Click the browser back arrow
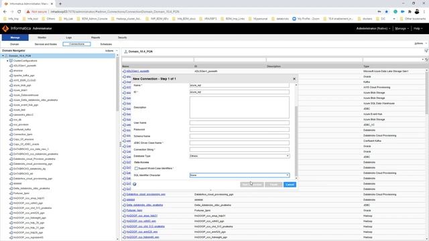The height and width of the screenshot is (241, 429). pos(5,12)
